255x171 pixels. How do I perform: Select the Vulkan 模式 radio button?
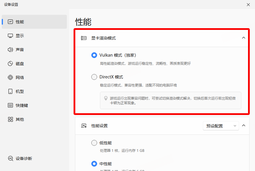(94, 55)
